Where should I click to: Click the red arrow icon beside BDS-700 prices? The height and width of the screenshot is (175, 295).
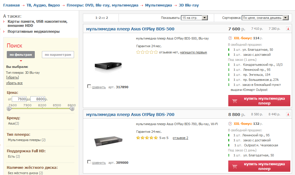(288, 114)
